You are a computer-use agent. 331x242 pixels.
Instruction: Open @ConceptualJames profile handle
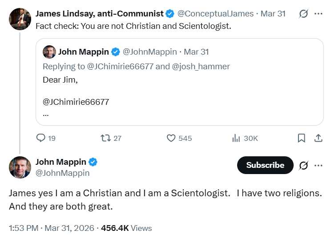tap(216, 13)
